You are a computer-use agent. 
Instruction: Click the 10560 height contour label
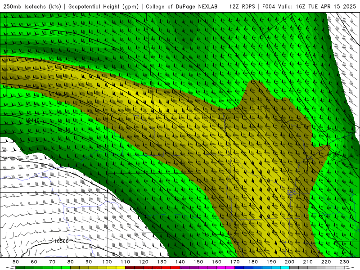pos(61,241)
